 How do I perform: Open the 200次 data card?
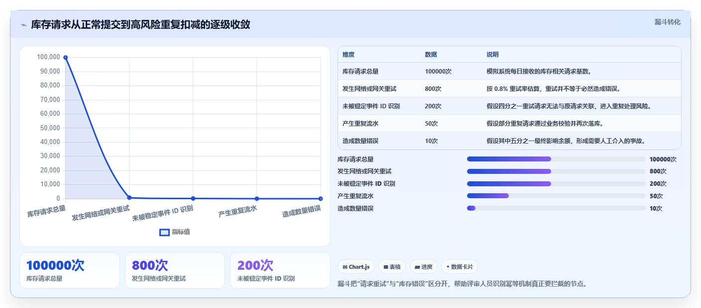[280, 270]
